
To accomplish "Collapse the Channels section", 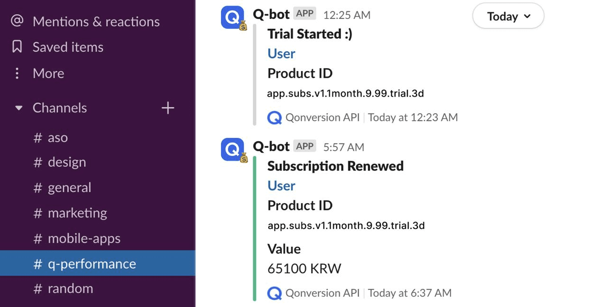I will [x=18, y=108].
